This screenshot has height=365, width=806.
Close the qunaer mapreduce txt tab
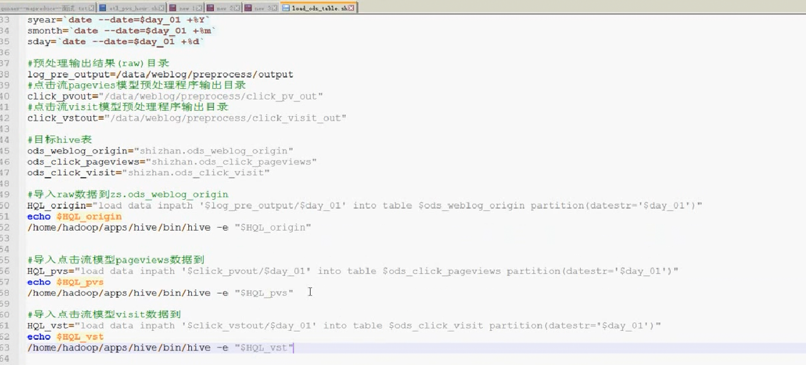pyautogui.click(x=91, y=8)
